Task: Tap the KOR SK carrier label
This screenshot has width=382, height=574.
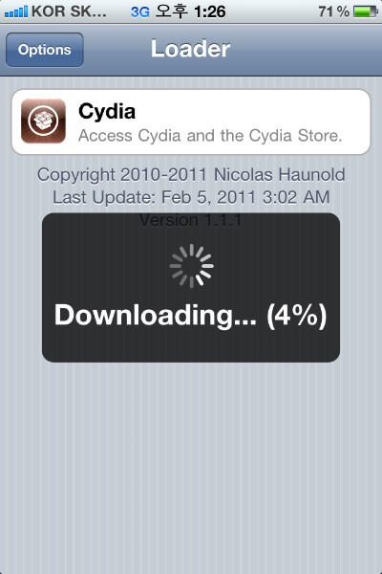Action: (69, 11)
